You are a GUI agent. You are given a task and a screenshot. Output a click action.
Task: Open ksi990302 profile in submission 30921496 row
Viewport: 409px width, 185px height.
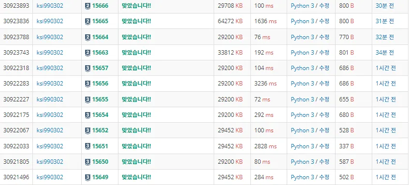tap(50, 177)
